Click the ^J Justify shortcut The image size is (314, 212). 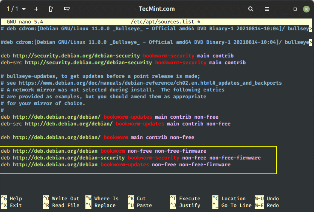tap(185, 206)
